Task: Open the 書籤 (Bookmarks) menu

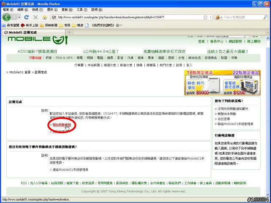Action: coord(67,10)
